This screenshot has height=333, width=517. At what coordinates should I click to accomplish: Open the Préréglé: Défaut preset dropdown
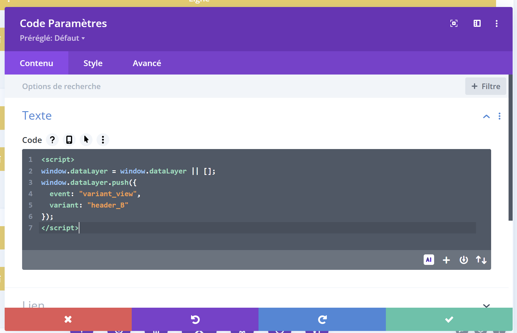52,38
